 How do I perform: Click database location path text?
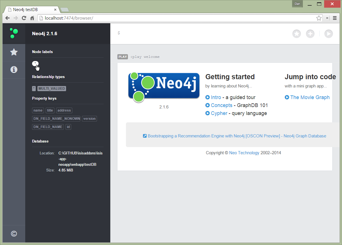(x=81, y=159)
